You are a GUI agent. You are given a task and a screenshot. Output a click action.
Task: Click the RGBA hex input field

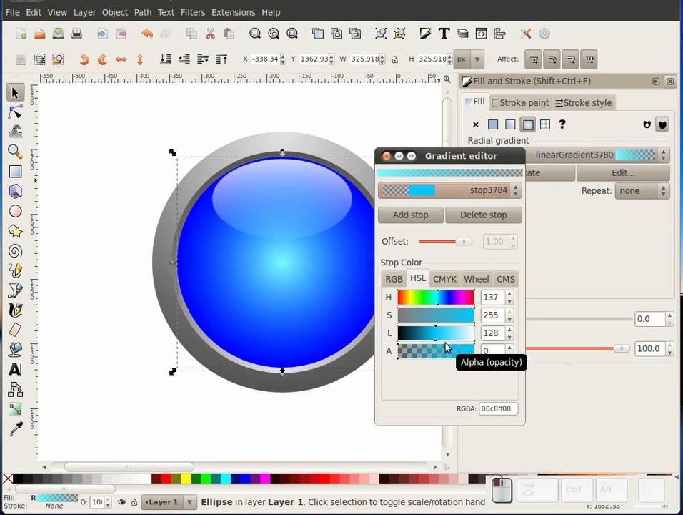click(498, 408)
